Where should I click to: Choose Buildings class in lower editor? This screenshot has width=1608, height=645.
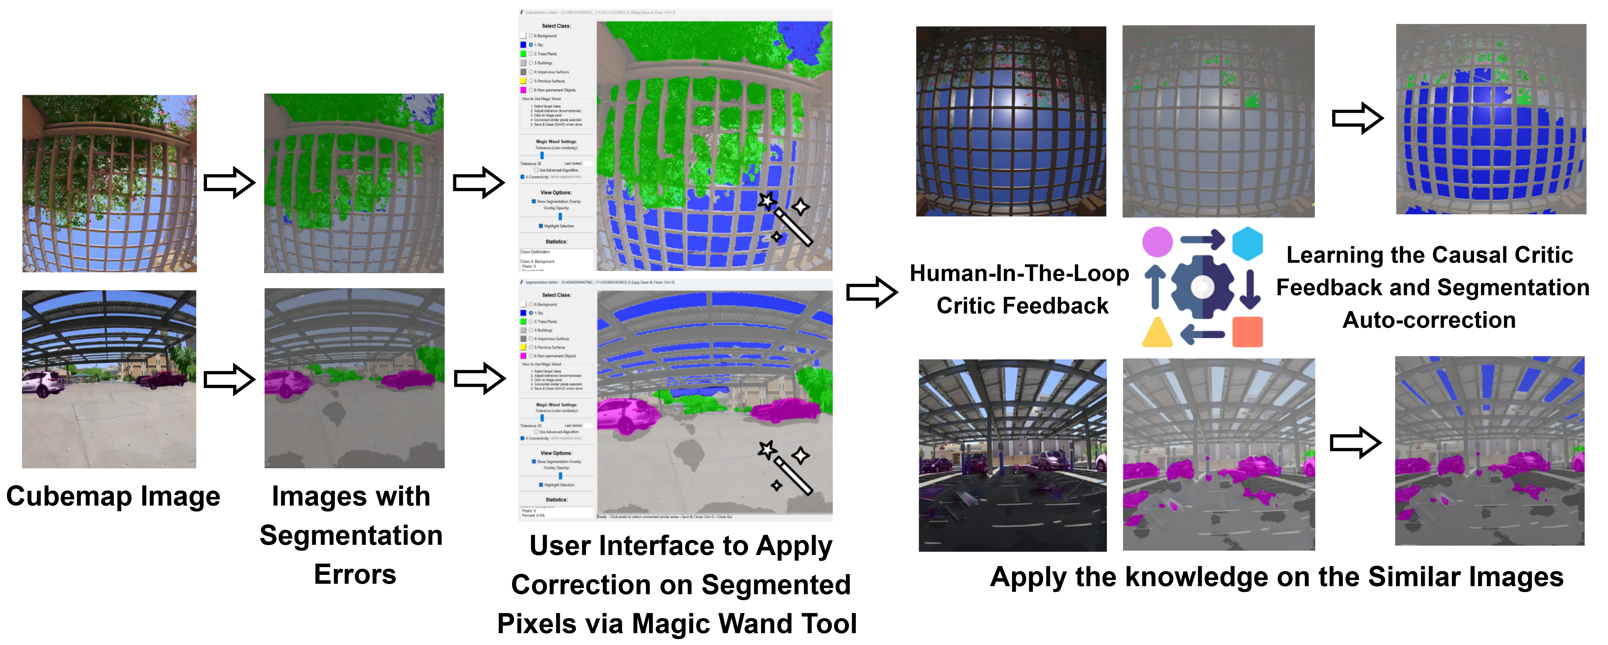click(x=531, y=330)
